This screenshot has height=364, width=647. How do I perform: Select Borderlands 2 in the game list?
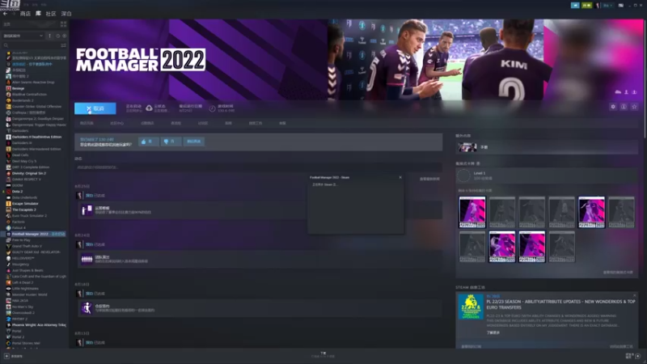[23, 100]
